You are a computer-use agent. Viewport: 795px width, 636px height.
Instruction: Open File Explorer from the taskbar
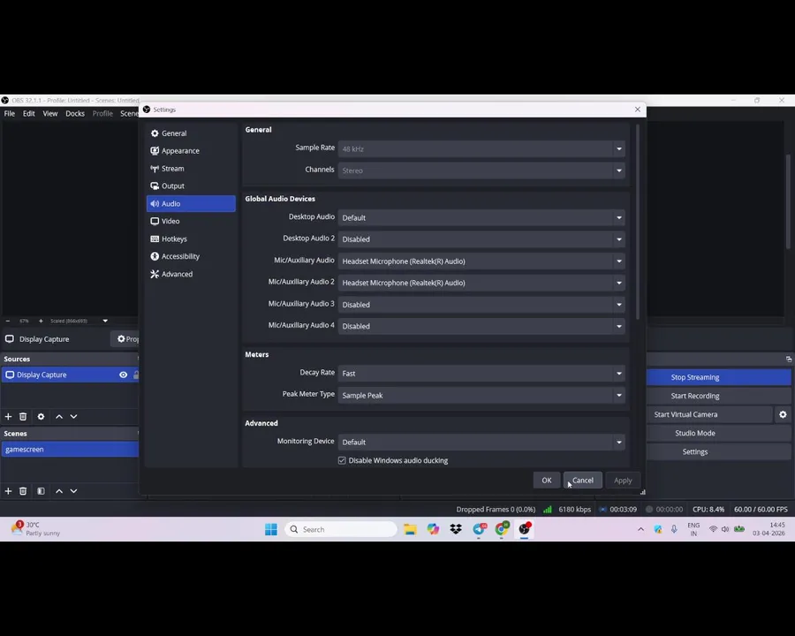point(410,529)
